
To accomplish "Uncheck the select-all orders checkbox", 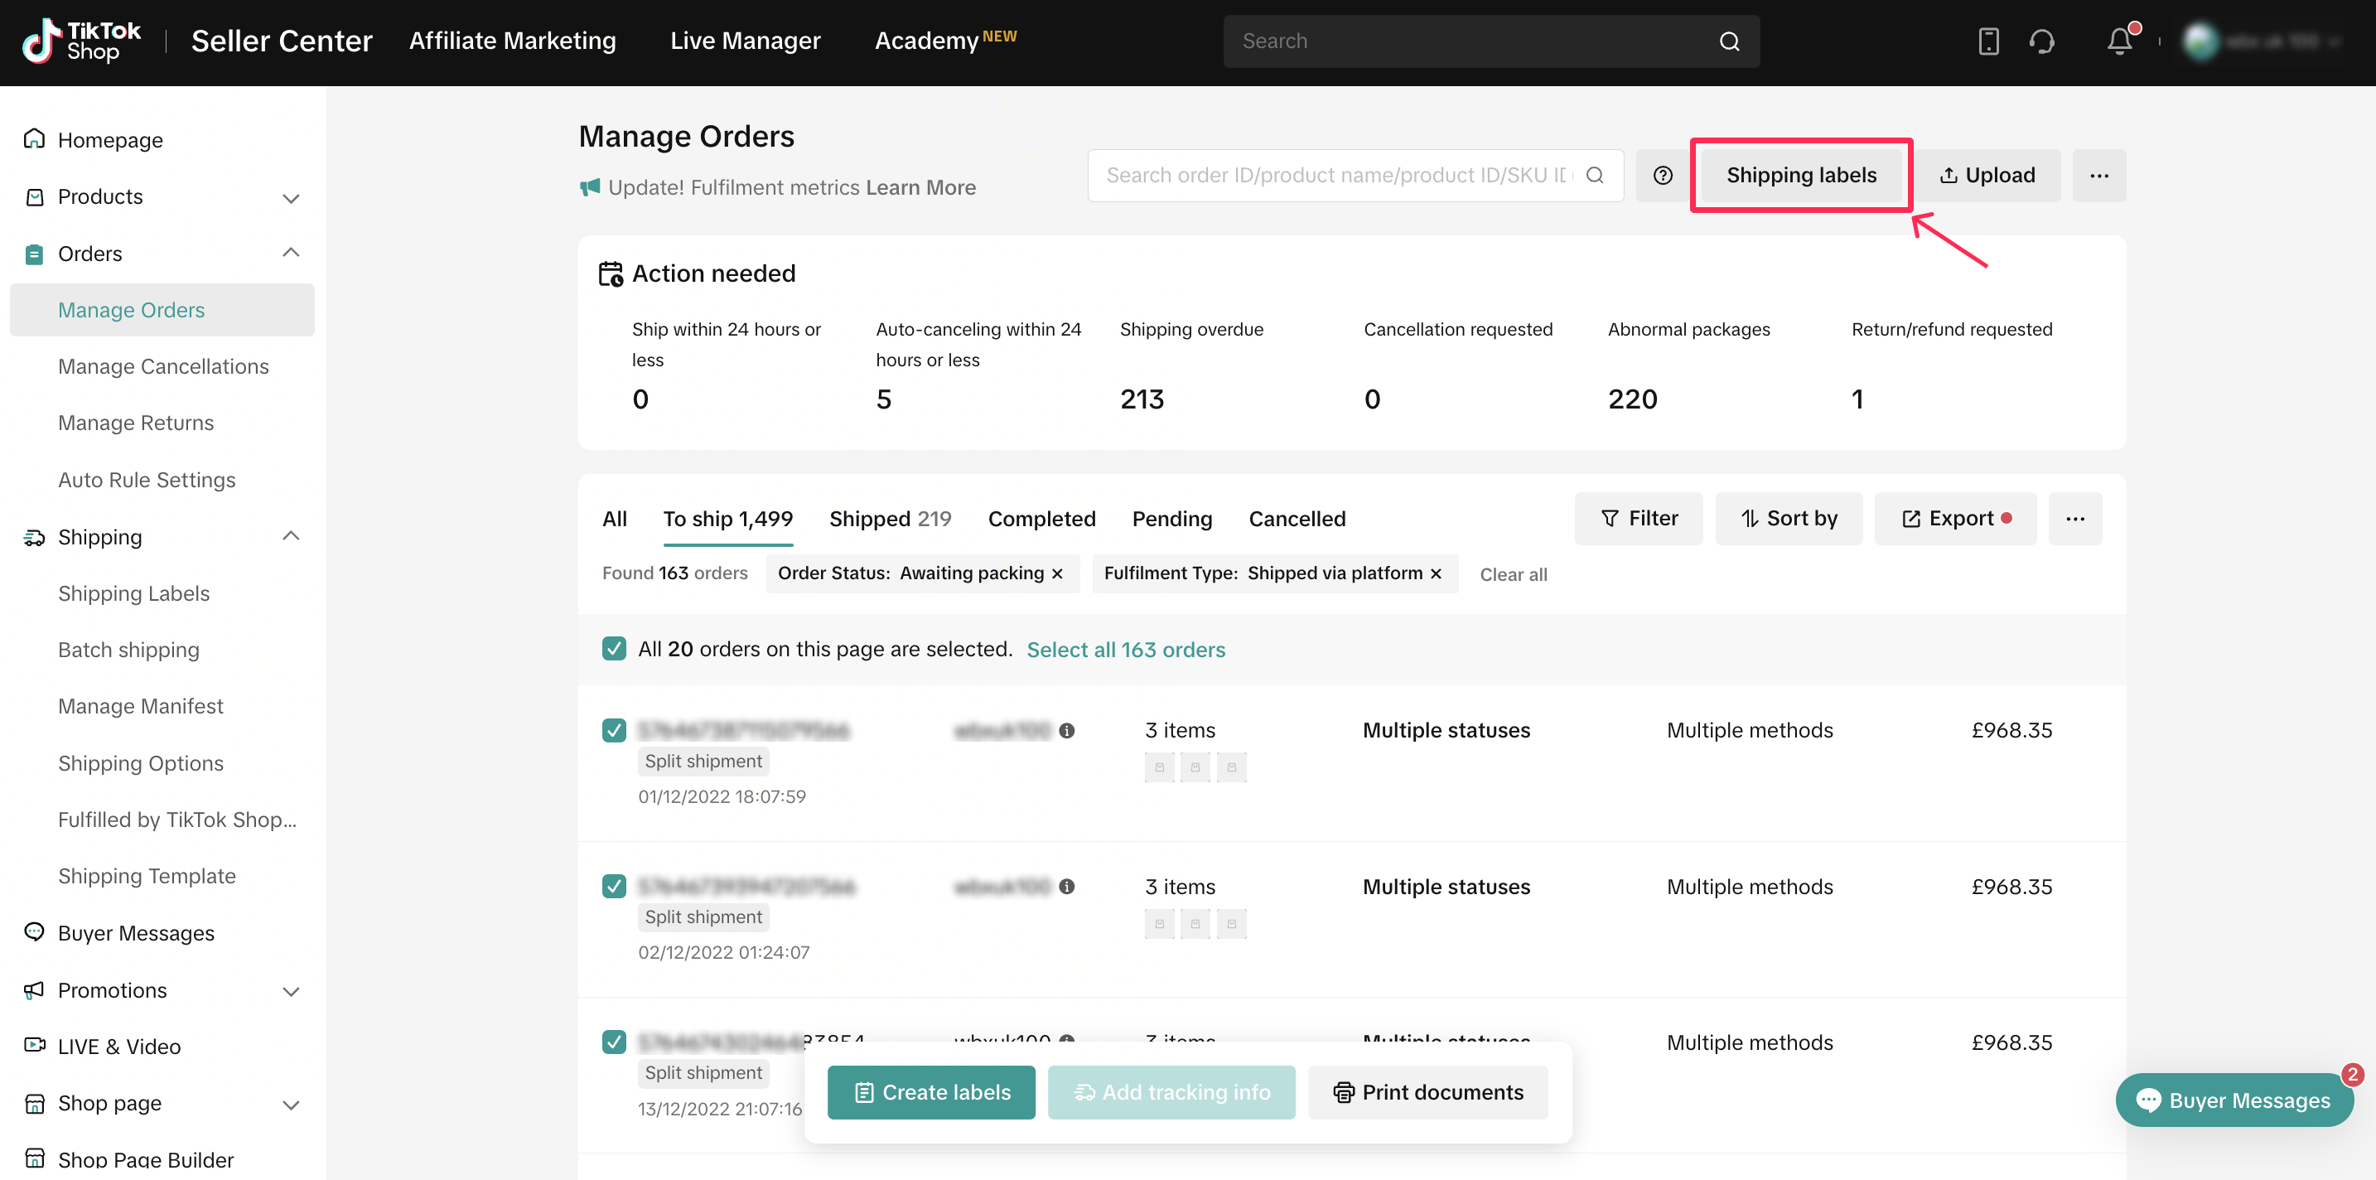I will pos(614,649).
